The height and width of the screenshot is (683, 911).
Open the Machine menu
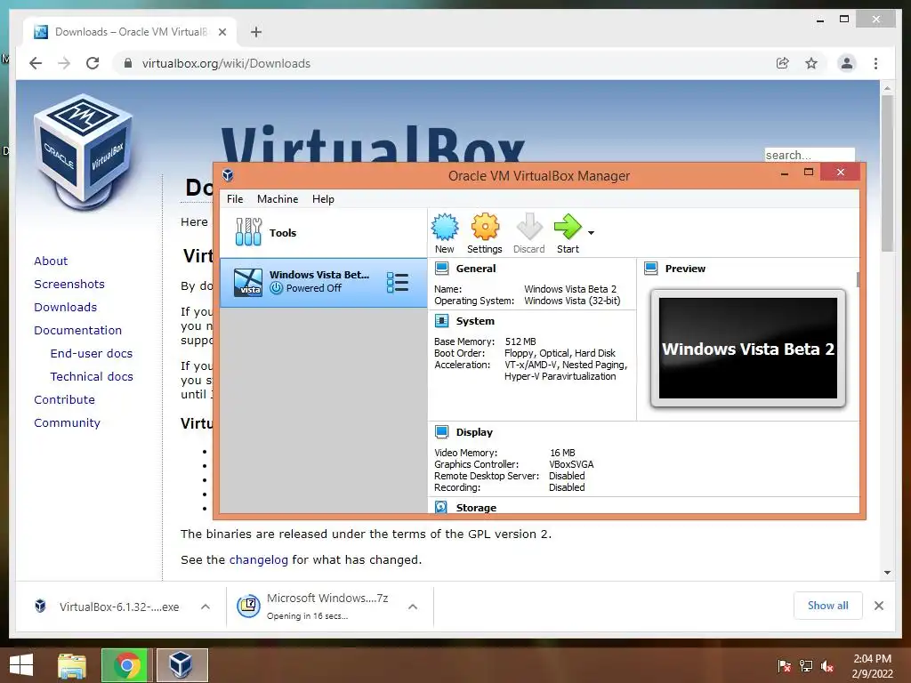tap(278, 198)
